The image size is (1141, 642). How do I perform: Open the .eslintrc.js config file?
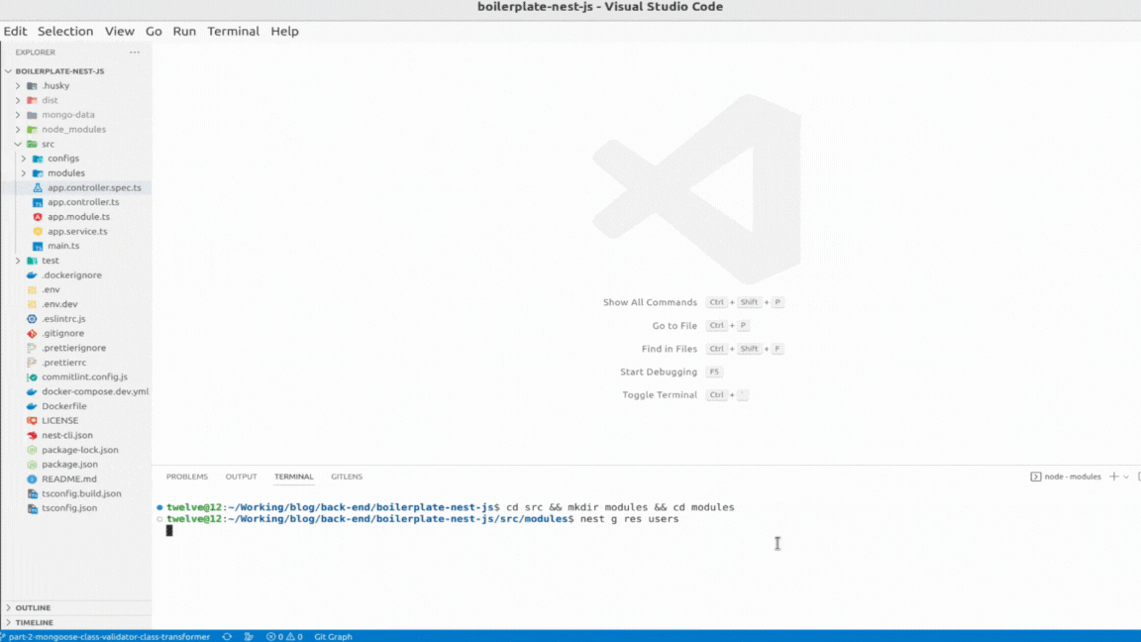(x=65, y=318)
